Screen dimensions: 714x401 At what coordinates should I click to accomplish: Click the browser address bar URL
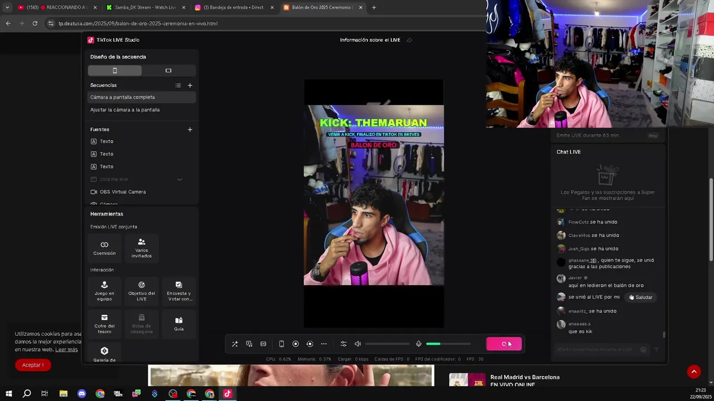(x=138, y=23)
